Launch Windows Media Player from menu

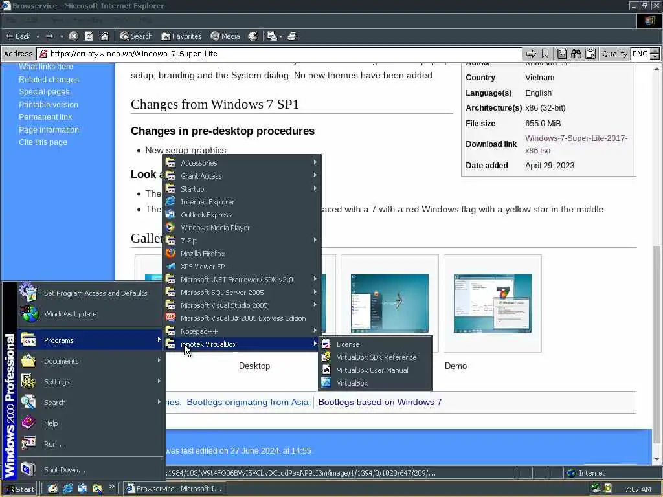point(242,228)
